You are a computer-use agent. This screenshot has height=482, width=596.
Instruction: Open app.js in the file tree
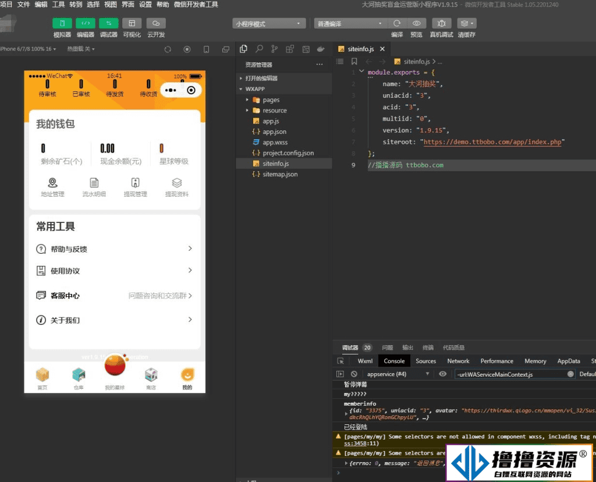(283, 121)
